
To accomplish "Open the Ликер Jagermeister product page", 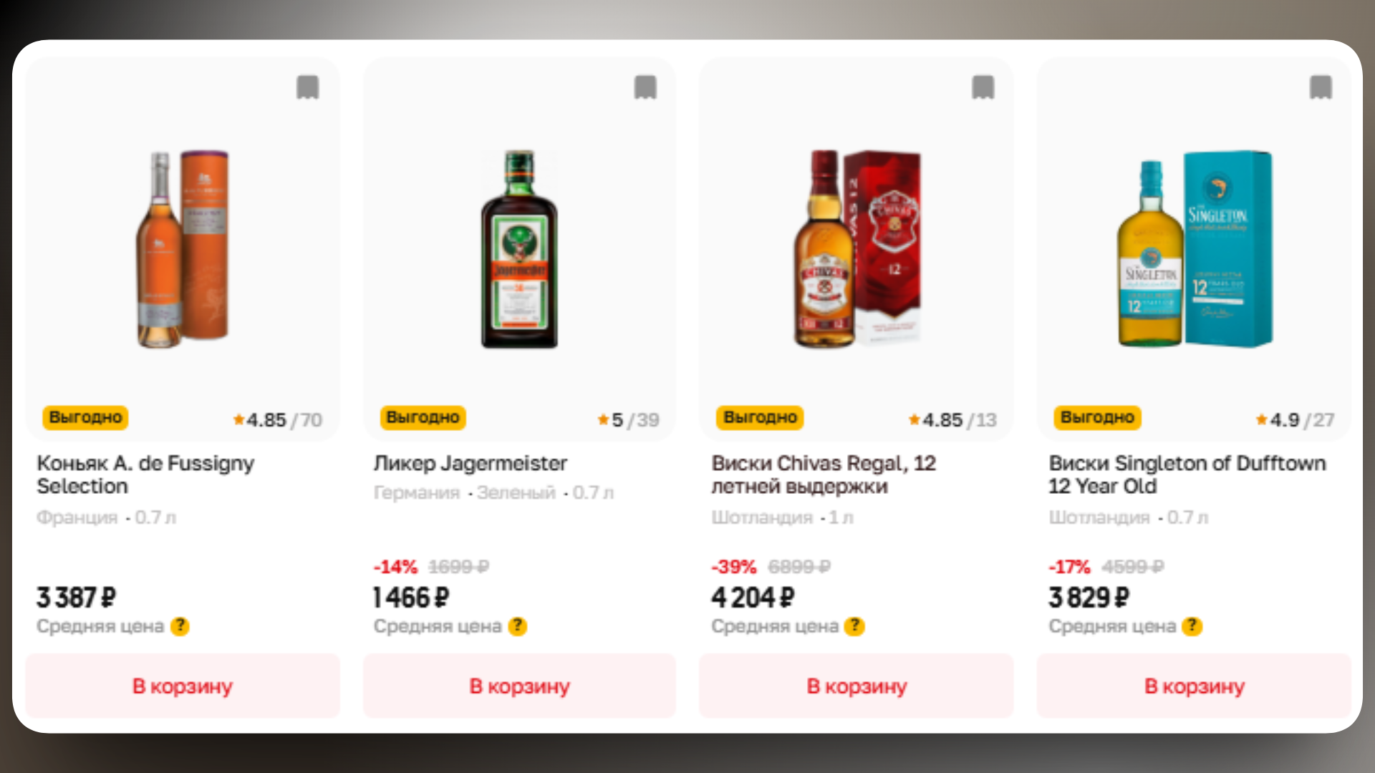I will pyautogui.click(x=469, y=463).
